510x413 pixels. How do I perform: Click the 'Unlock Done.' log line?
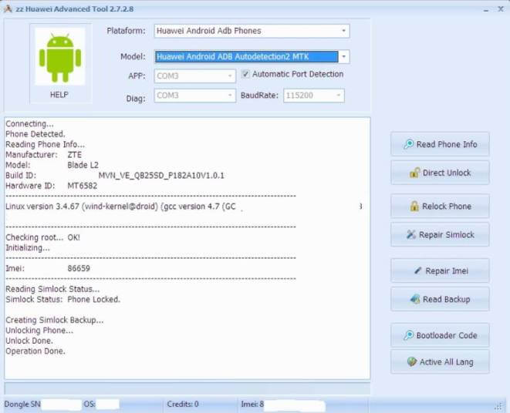(x=29, y=341)
